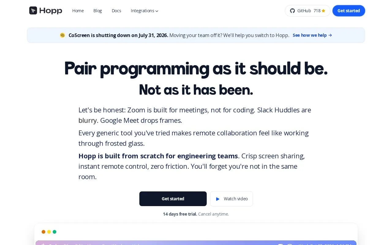This screenshot has width=392, height=245.
Task: Click the dark Get started hero button
Action: pyautogui.click(x=173, y=199)
